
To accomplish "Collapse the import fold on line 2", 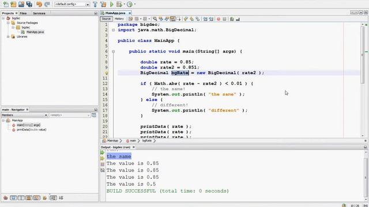I will (113, 30).
